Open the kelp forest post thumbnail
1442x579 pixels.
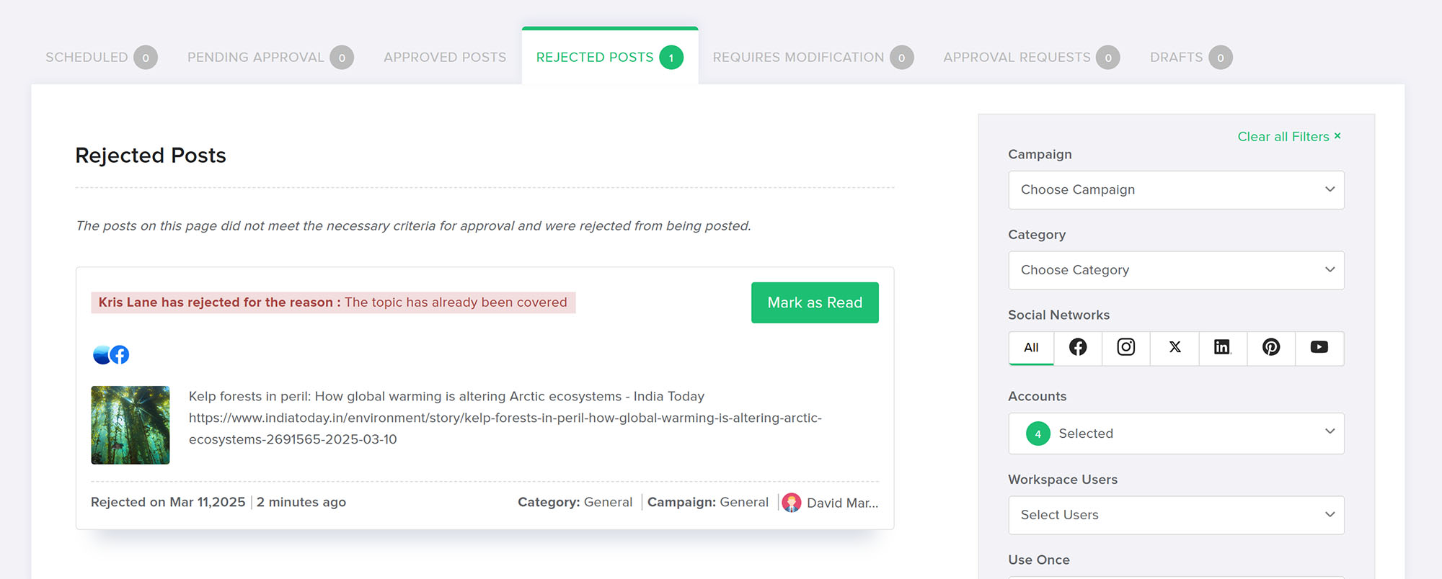click(x=131, y=425)
